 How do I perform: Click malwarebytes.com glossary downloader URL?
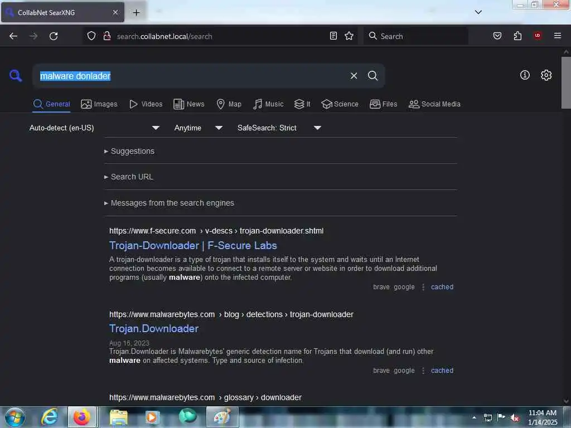click(205, 397)
